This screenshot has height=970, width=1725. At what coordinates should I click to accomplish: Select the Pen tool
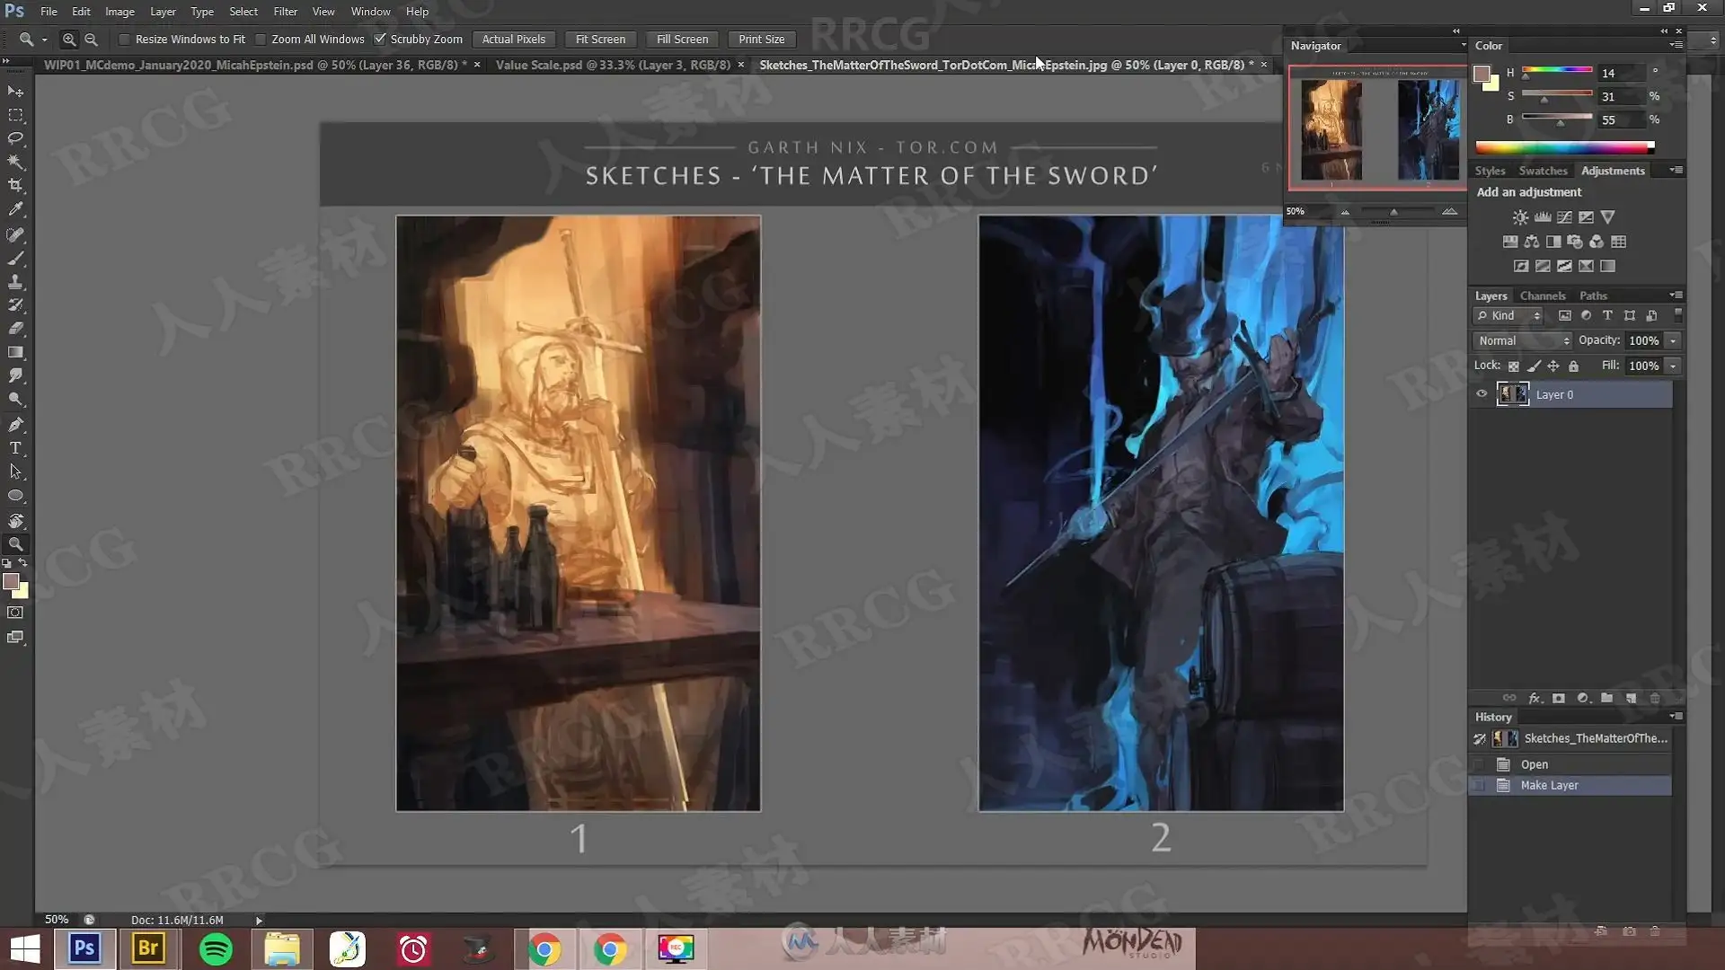(15, 424)
